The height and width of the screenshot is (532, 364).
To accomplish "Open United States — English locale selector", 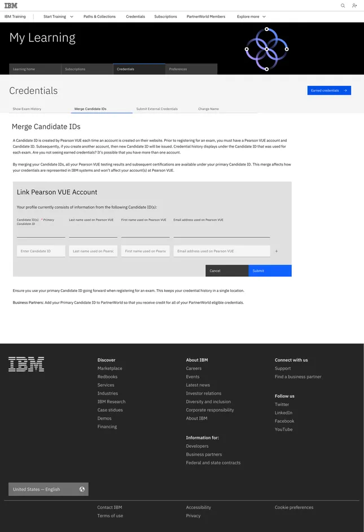I will [x=49, y=489].
